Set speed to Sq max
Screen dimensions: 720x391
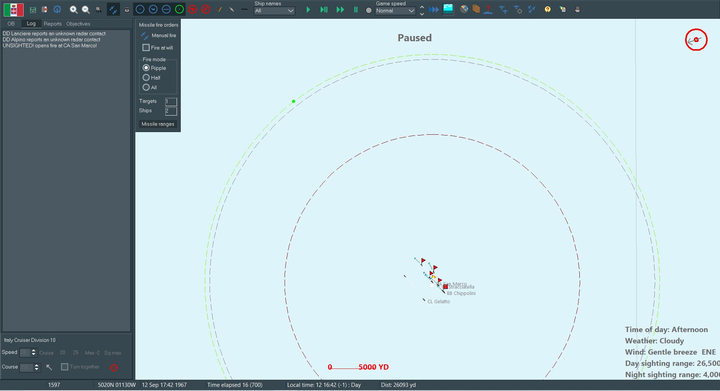coord(112,353)
